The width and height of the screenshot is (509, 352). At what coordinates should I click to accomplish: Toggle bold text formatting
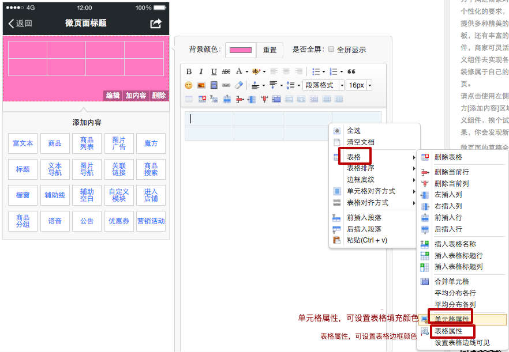coord(189,71)
